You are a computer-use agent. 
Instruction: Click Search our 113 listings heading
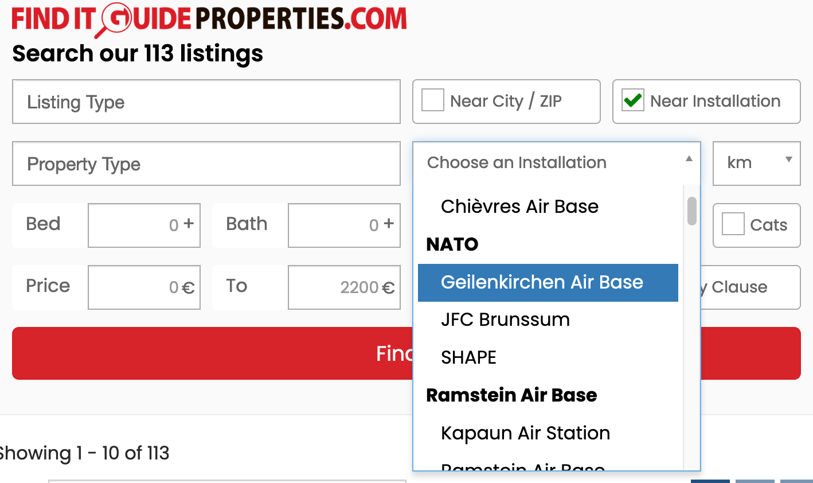pos(138,53)
